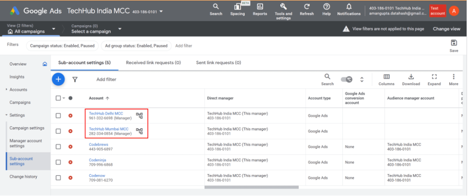Click the warning triangle icon
468x196 pixels.
coord(346,29)
